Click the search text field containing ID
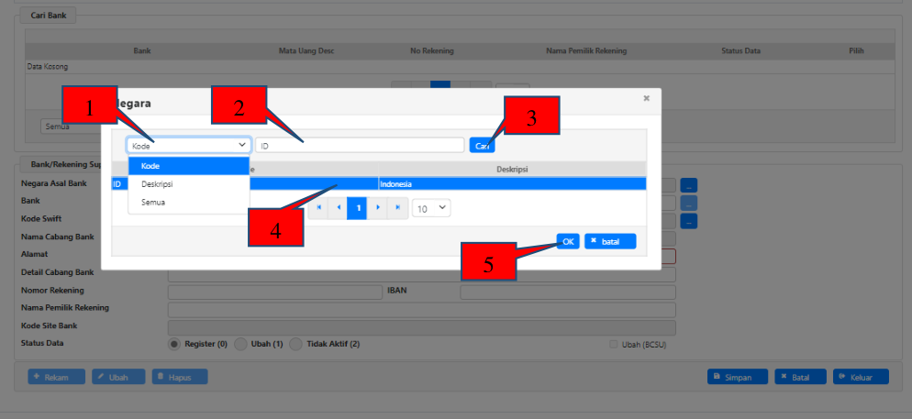The height and width of the screenshot is (419, 912). click(360, 145)
